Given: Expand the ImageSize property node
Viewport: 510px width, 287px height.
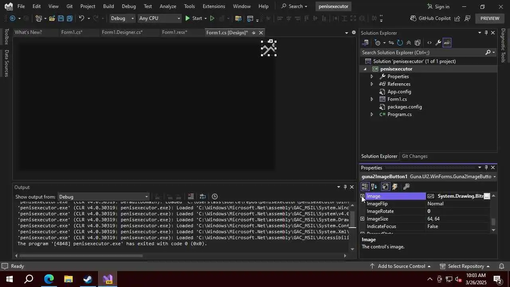Looking at the screenshot, I should (x=363, y=219).
